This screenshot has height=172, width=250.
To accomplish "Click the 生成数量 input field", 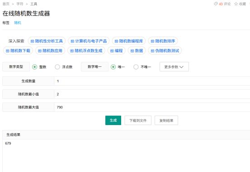I will pyautogui.click(x=152, y=81).
